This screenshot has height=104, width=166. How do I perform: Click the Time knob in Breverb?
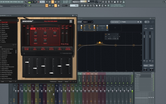pos(36,33)
